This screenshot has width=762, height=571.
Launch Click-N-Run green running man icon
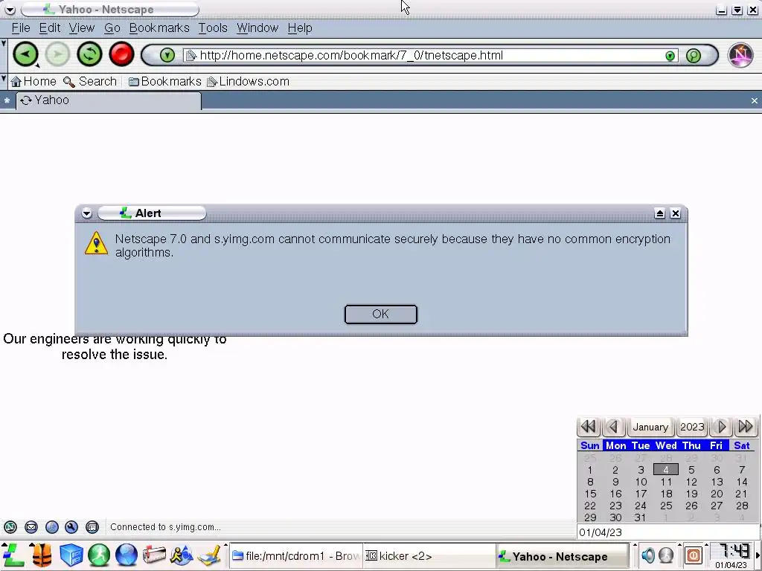point(99,555)
